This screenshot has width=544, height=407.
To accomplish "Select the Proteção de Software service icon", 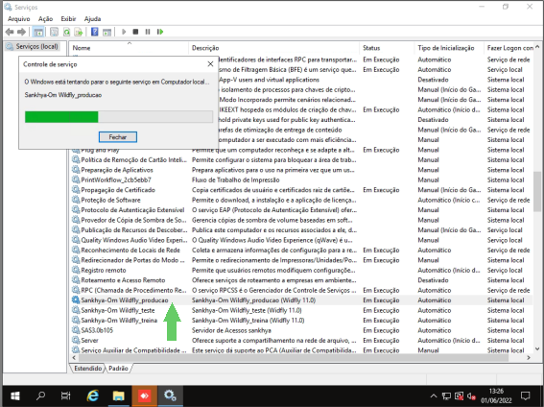I will [76, 200].
